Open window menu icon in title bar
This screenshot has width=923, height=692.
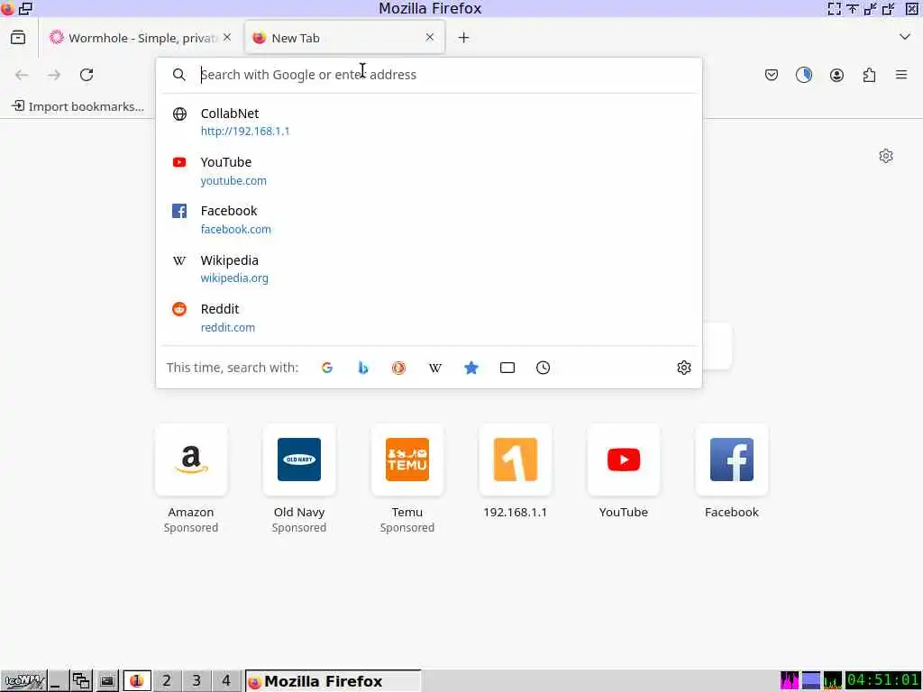pyautogui.click(x=7, y=8)
